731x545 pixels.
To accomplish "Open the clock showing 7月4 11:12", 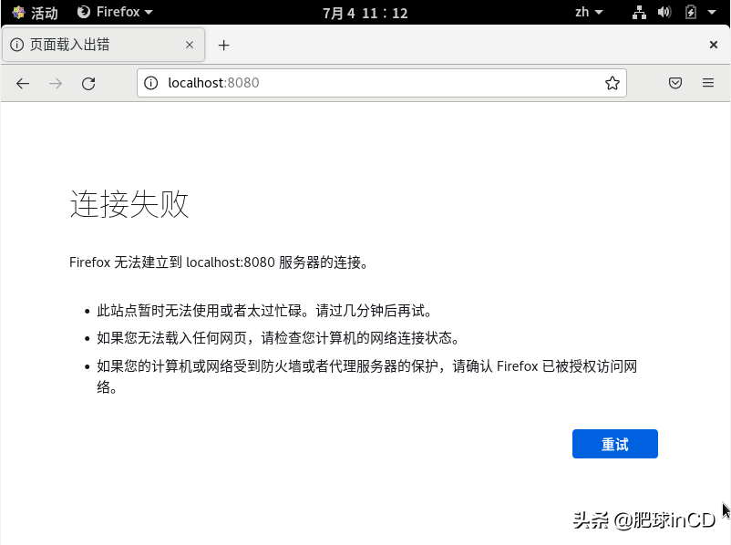I will pyautogui.click(x=365, y=13).
